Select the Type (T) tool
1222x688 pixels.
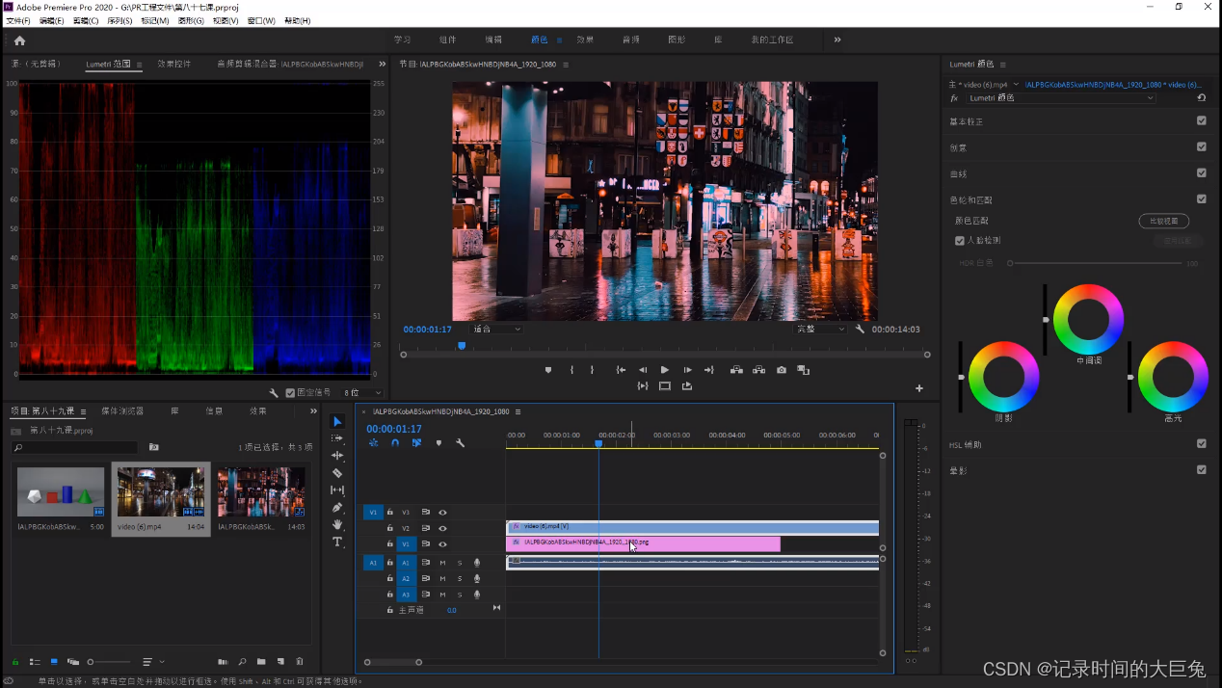tap(337, 542)
